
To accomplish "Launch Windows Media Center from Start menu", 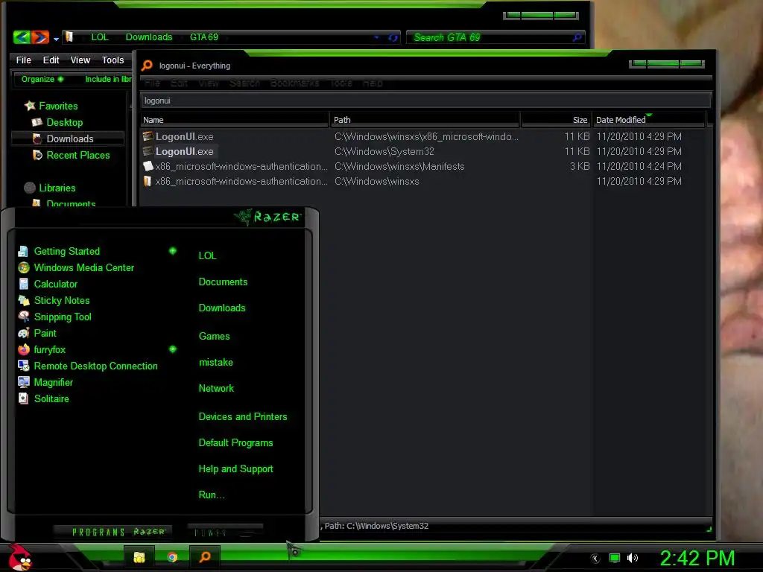I will pyautogui.click(x=83, y=267).
